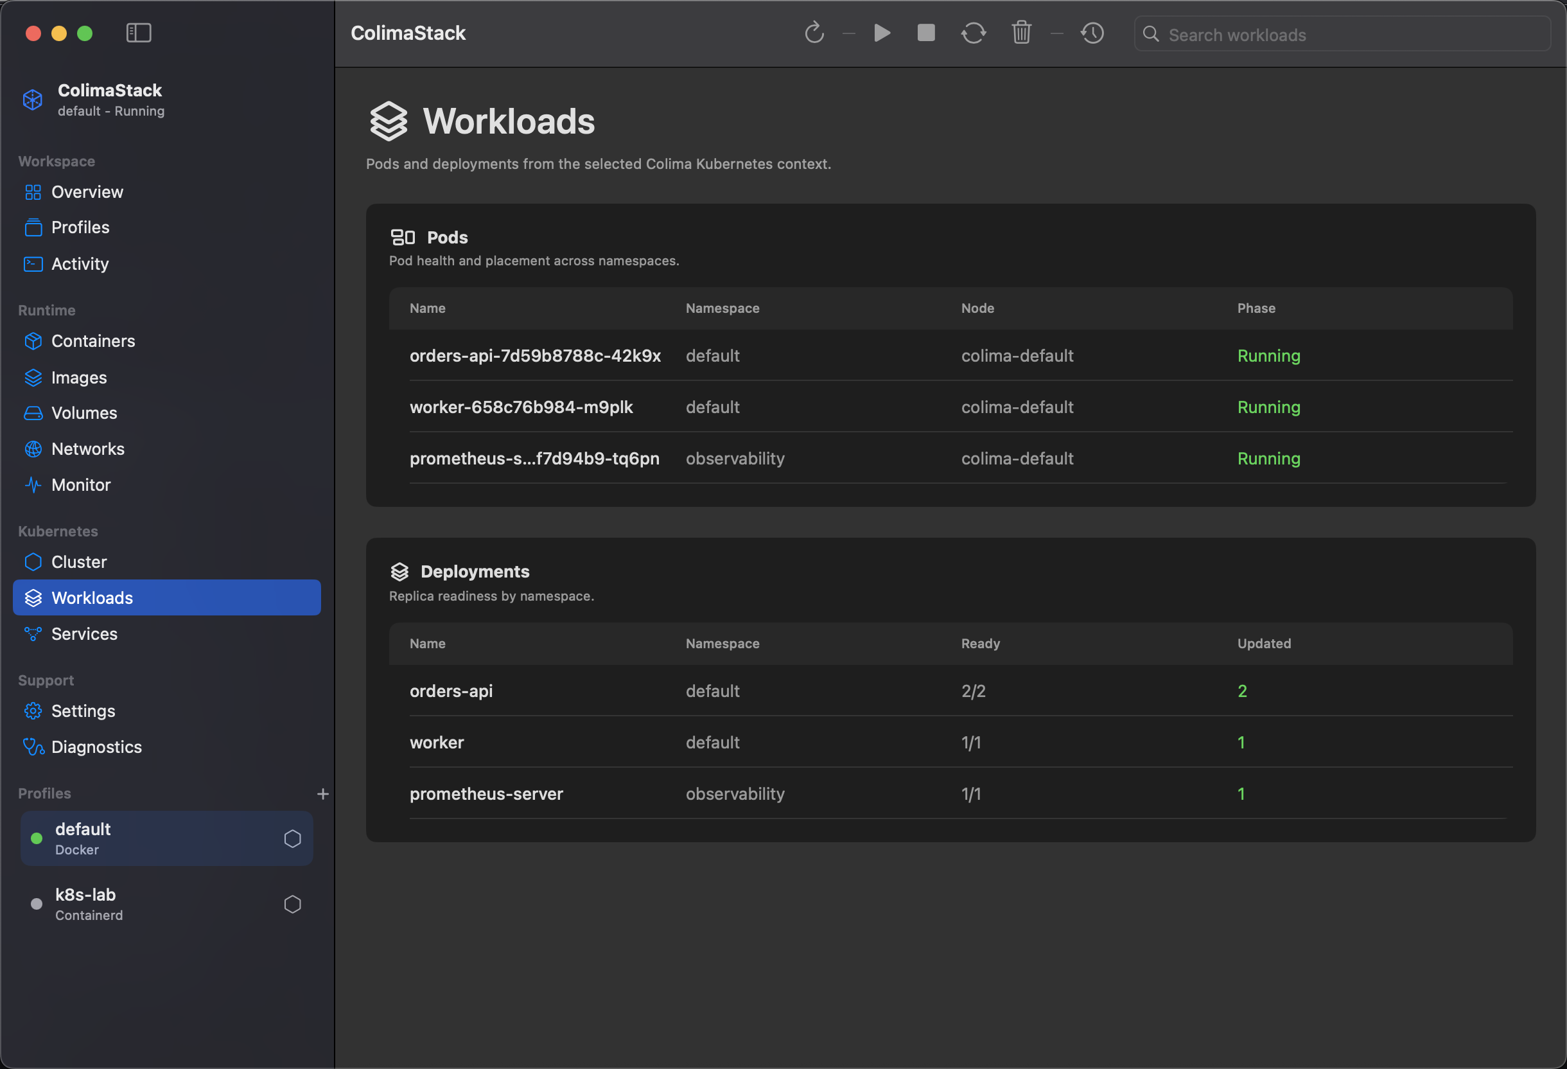The height and width of the screenshot is (1069, 1567).
Task: Click observability namespace in Pods table
Action: pyautogui.click(x=735, y=459)
